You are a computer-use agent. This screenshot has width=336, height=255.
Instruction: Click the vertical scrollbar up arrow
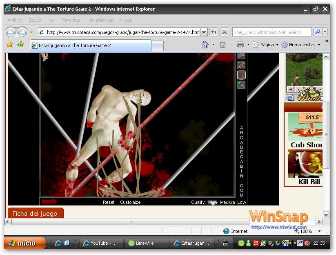(326, 57)
